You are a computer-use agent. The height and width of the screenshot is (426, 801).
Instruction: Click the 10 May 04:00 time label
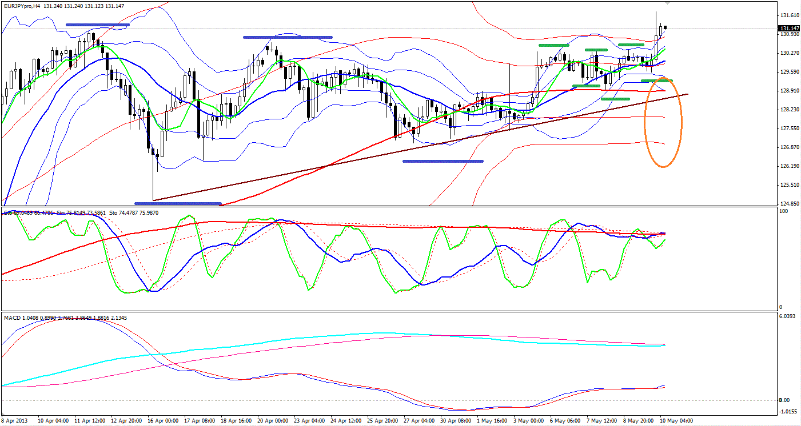tap(676, 421)
